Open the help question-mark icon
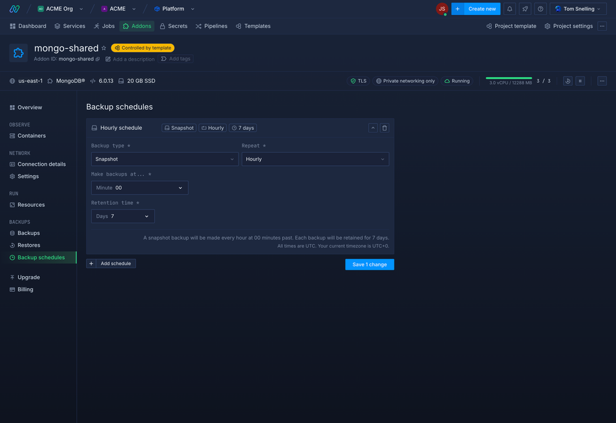 540,8
